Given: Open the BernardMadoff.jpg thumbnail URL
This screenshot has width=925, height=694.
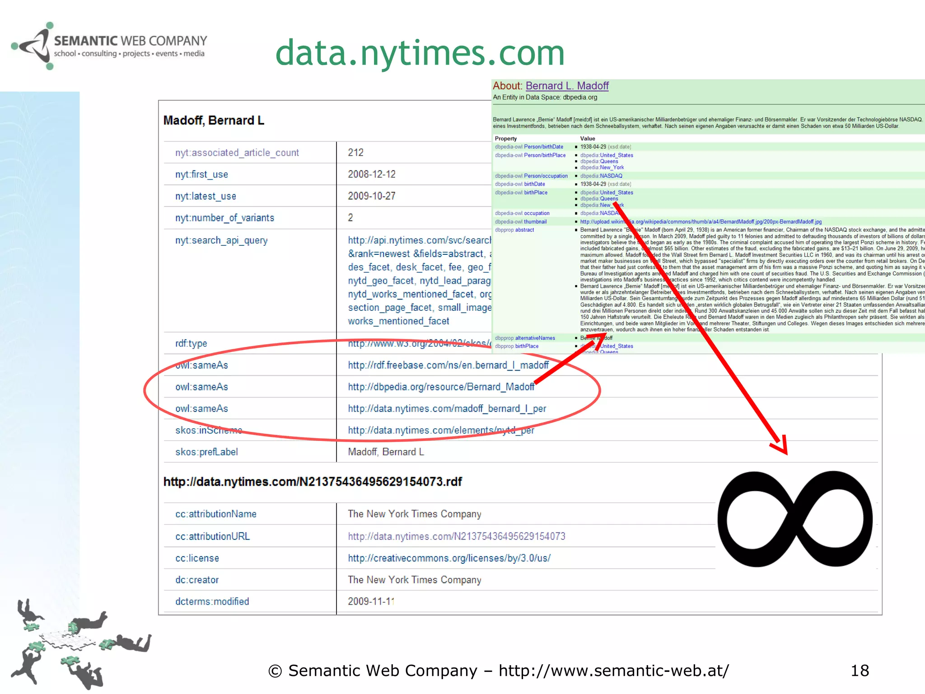Looking at the screenshot, I should [x=701, y=221].
